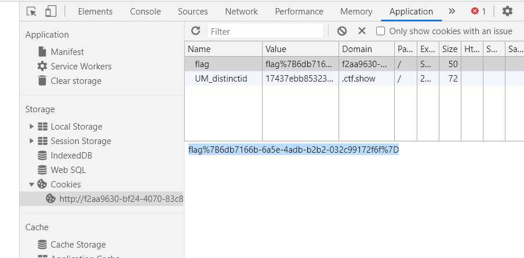Open DevTools settings gear
Screen dimensions: 524x258
[507, 11]
